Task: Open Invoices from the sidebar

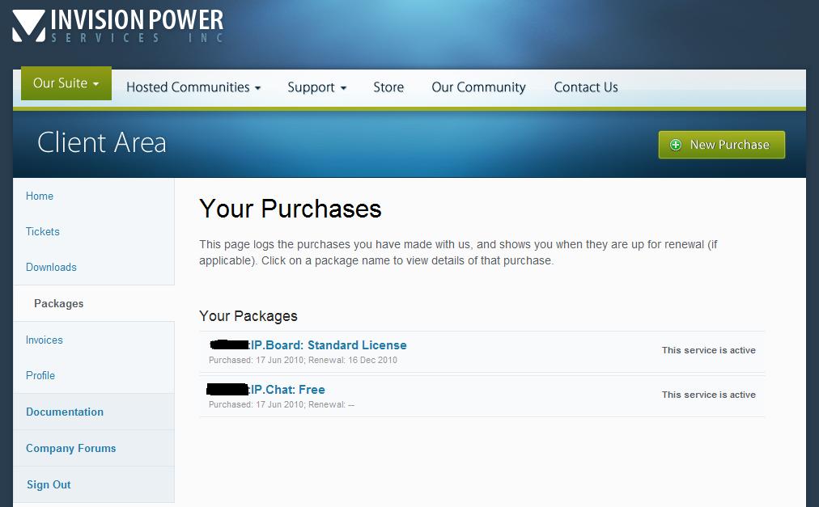Action: tap(45, 340)
